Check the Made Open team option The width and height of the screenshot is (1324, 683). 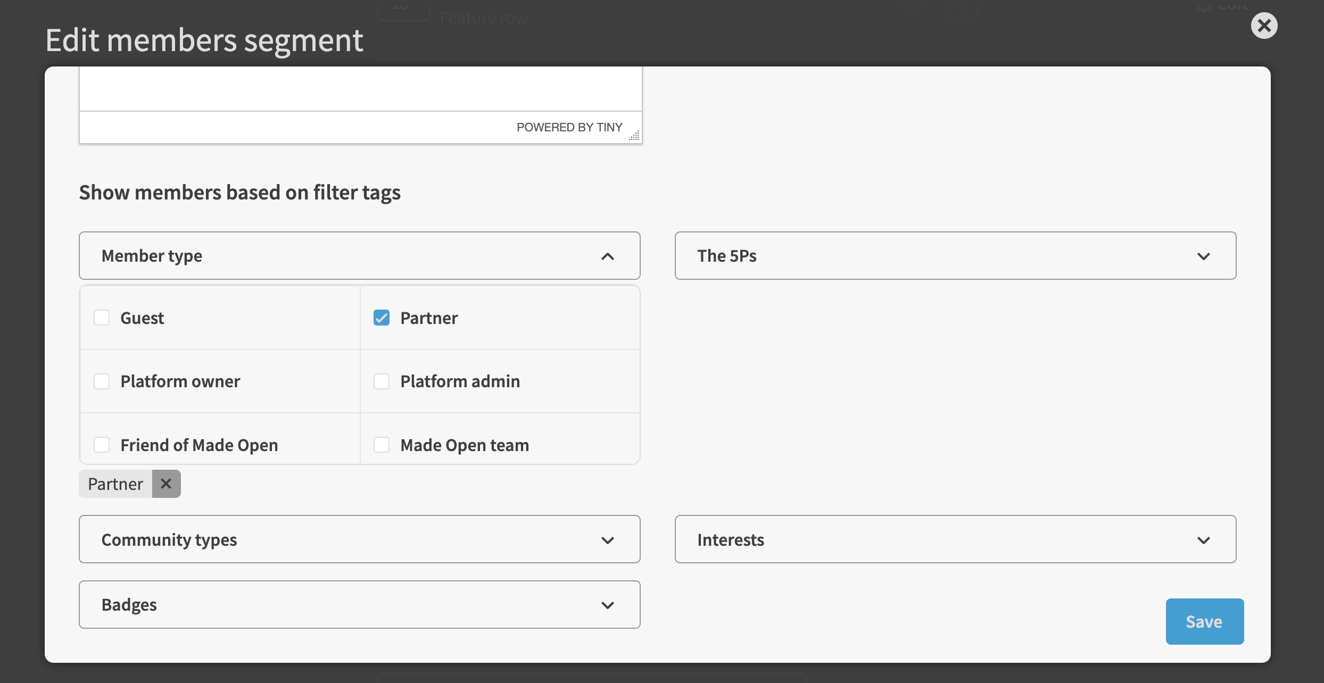pos(381,445)
